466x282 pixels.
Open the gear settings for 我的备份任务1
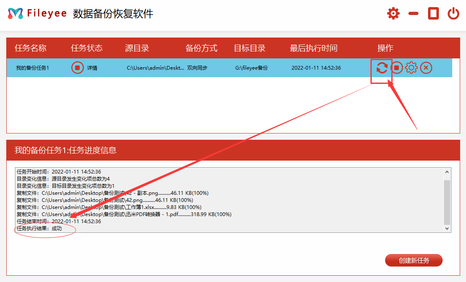[411, 68]
